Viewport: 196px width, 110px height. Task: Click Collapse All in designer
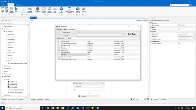coord(146,20)
